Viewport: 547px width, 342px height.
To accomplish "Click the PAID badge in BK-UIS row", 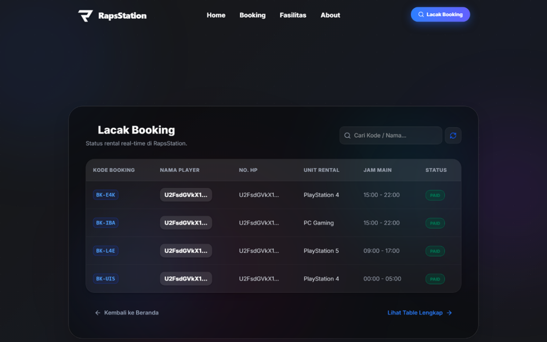I will pyautogui.click(x=435, y=279).
